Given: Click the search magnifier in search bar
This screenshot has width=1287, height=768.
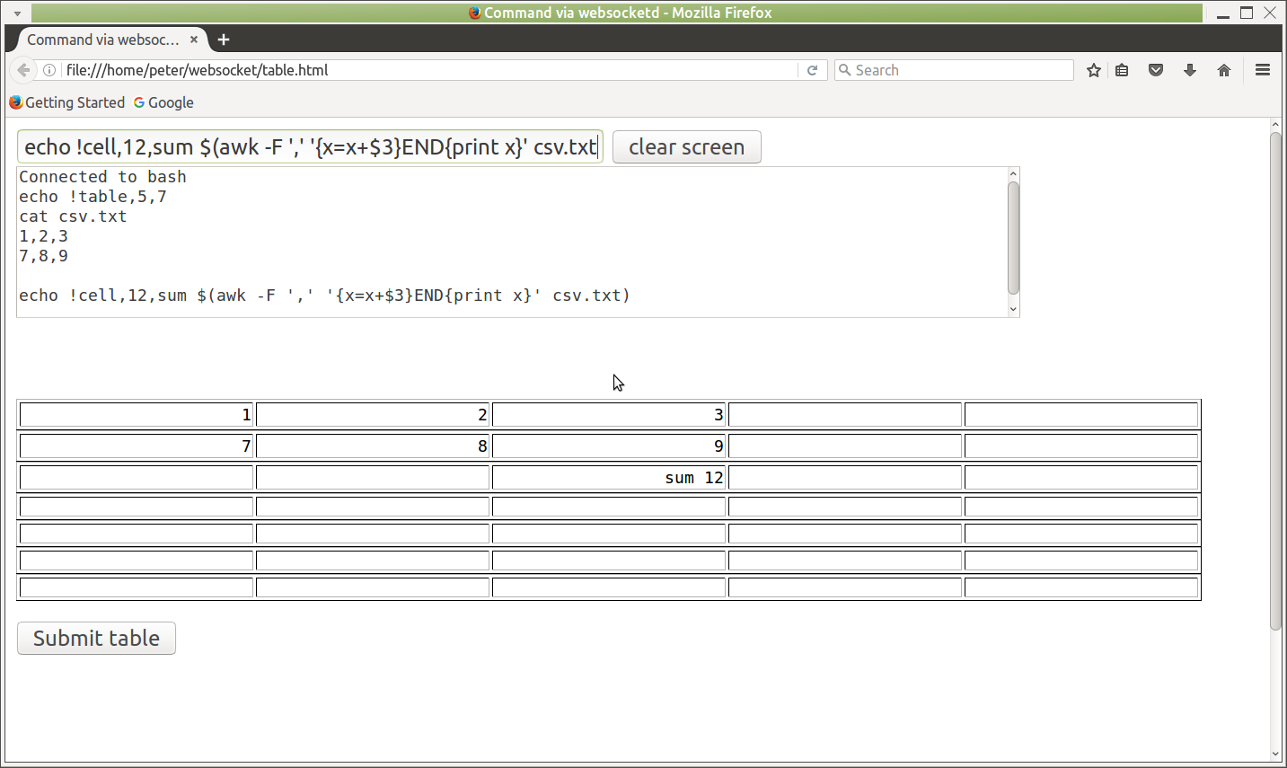Looking at the screenshot, I should click(x=844, y=69).
